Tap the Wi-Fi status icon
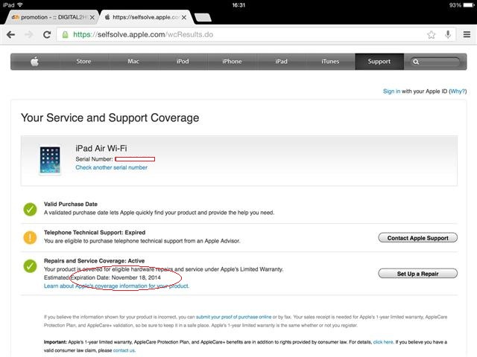Image resolution: width=477 pixels, height=357 pixels. [x=20, y=5]
